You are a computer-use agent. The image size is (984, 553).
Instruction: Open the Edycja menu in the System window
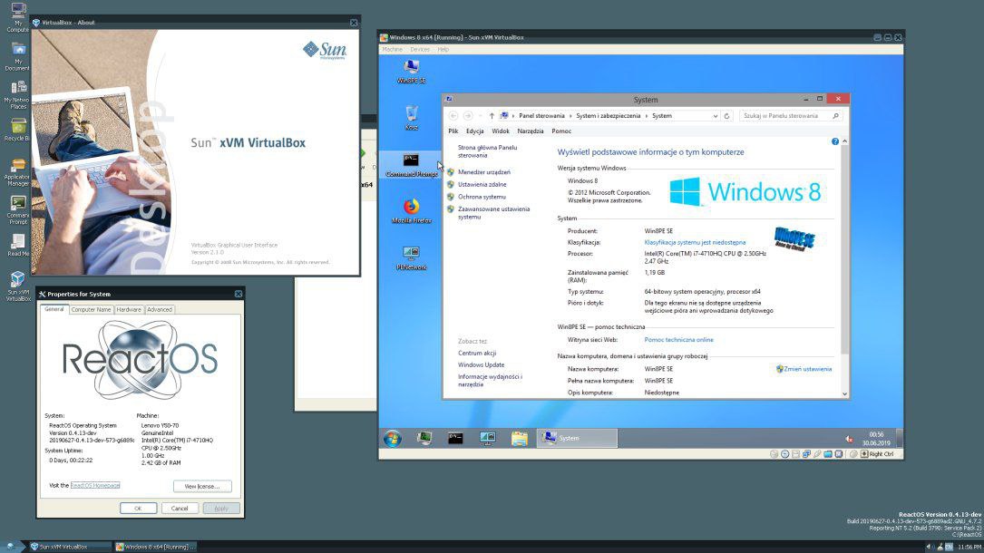(x=475, y=131)
